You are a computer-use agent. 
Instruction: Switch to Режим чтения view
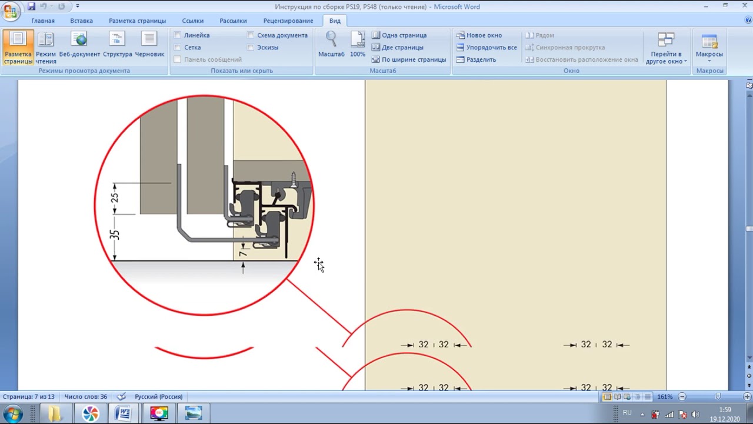click(46, 48)
